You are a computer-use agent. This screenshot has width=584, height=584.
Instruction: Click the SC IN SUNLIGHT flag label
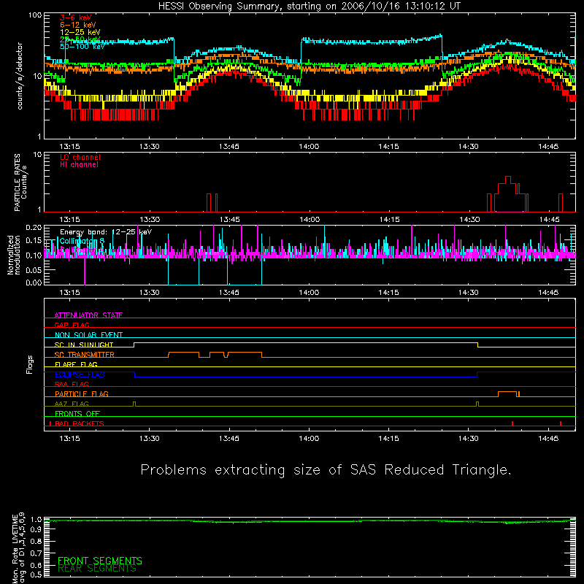point(84,345)
